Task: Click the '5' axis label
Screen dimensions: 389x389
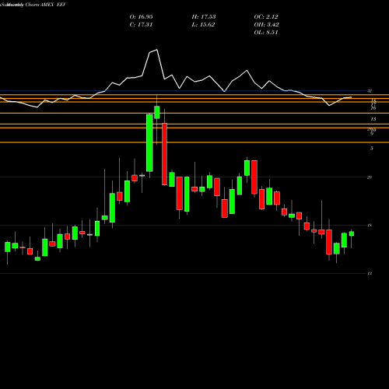Action: point(372,149)
